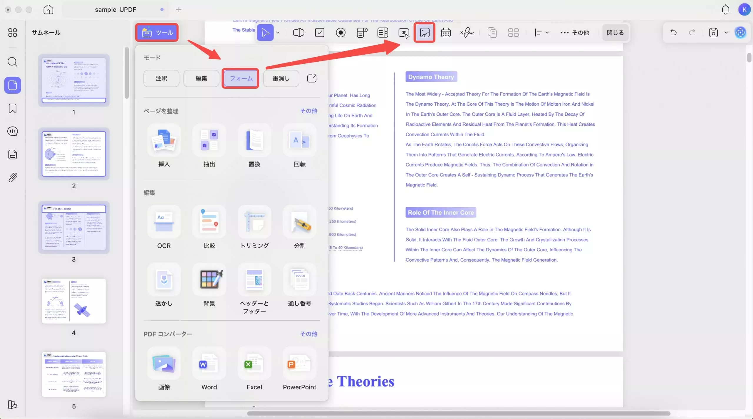Click 閉じる to exit form mode
The height and width of the screenshot is (419, 753).
point(615,33)
